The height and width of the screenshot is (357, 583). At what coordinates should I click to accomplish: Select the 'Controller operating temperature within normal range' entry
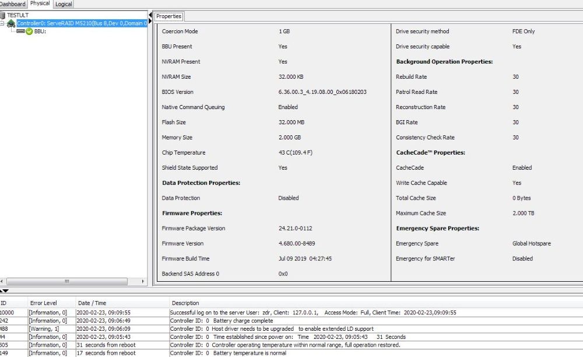(291, 345)
